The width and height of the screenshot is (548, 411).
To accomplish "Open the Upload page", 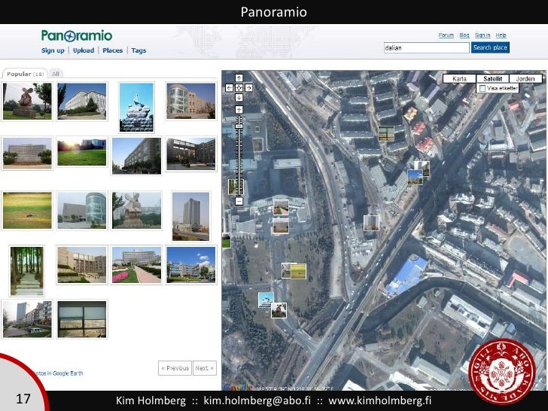I will pyautogui.click(x=84, y=50).
